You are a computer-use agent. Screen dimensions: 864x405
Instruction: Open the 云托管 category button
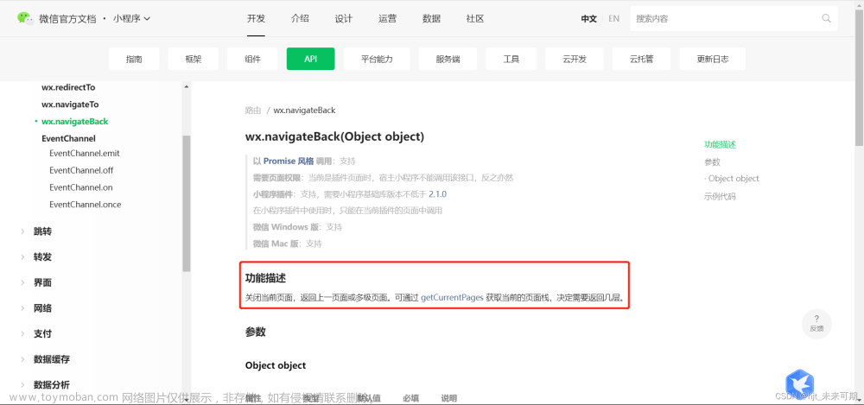641,59
